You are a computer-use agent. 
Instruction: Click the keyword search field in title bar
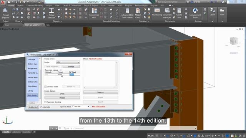tap(171, 2)
